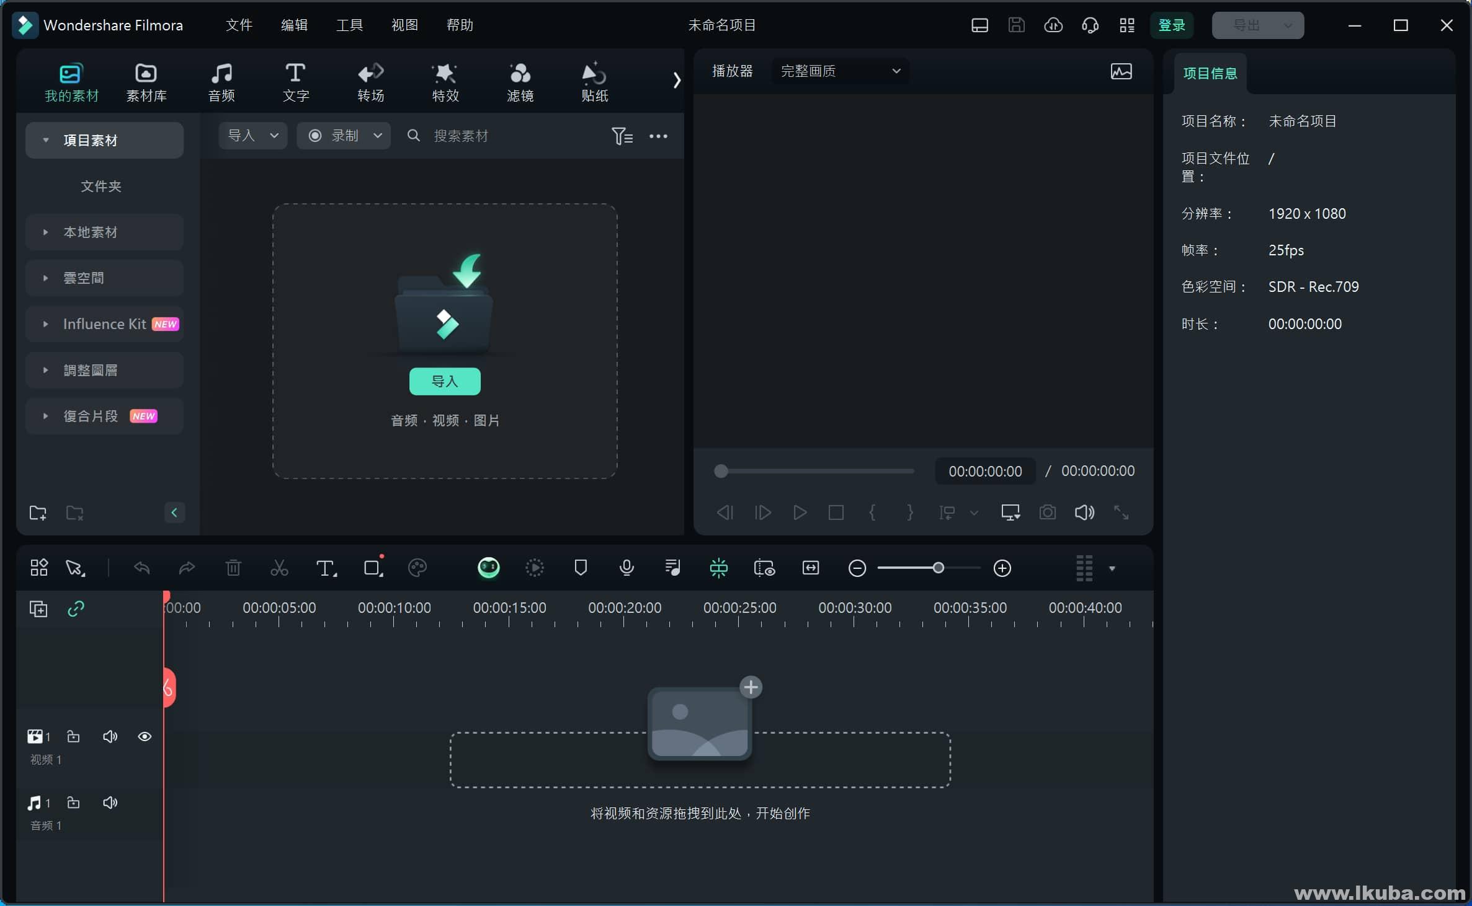Step forward one frame in player
Screen dimensions: 1472x906
click(762, 512)
